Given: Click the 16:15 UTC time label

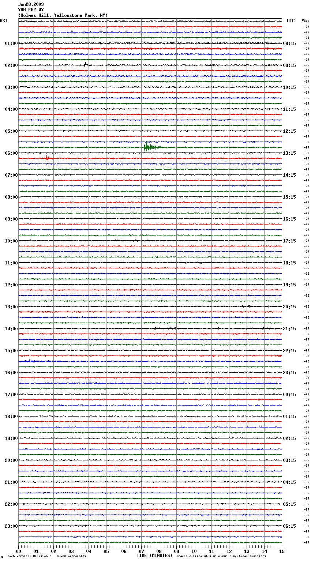Looking at the screenshot, I should [289, 219].
